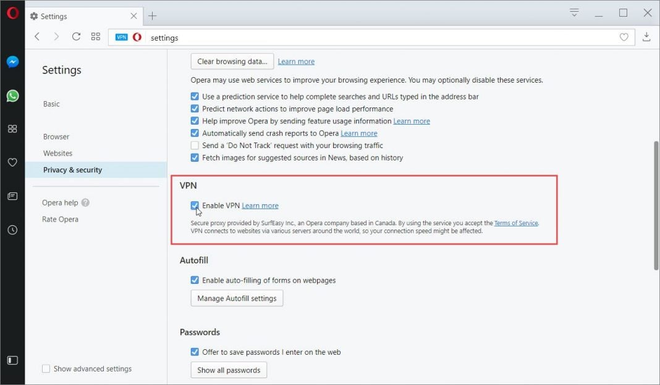The image size is (660, 385).
Task: Select the Browser settings section
Action: coord(56,137)
